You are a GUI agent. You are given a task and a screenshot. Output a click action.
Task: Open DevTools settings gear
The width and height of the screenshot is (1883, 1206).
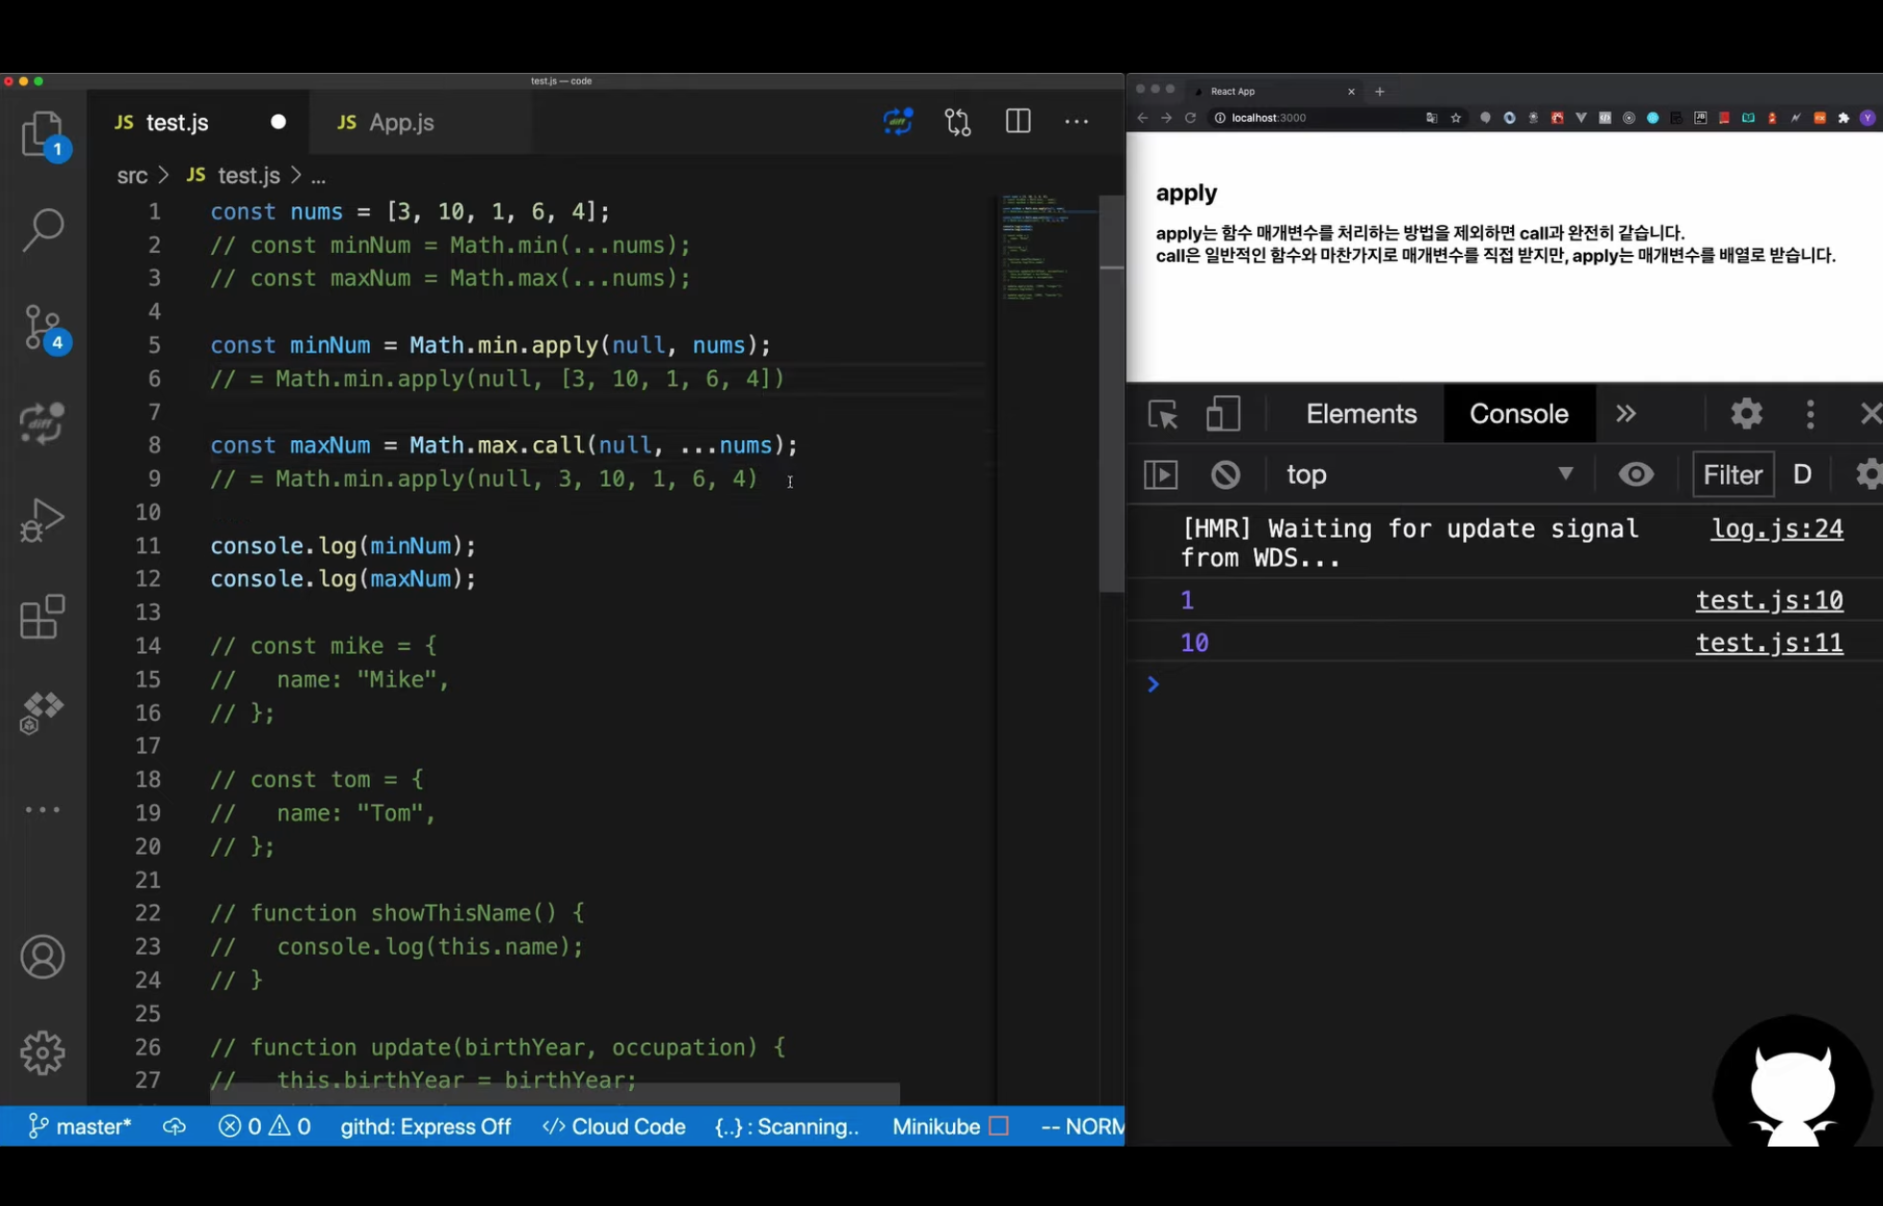1747,414
